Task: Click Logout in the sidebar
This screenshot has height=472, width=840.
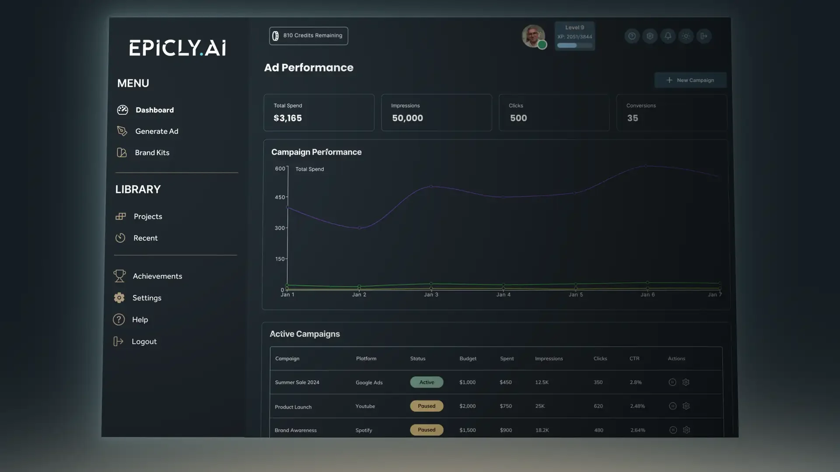Action: coord(144,341)
